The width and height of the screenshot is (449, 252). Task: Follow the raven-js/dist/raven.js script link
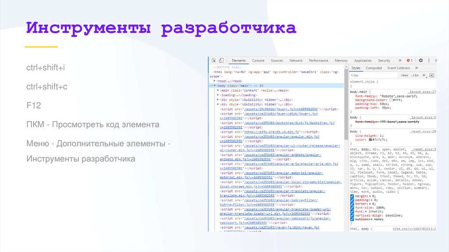pyautogui.click(x=282, y=227)
